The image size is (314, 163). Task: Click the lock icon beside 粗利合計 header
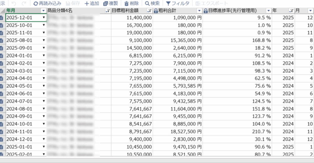pyautogui.click(x=156, y=11)
